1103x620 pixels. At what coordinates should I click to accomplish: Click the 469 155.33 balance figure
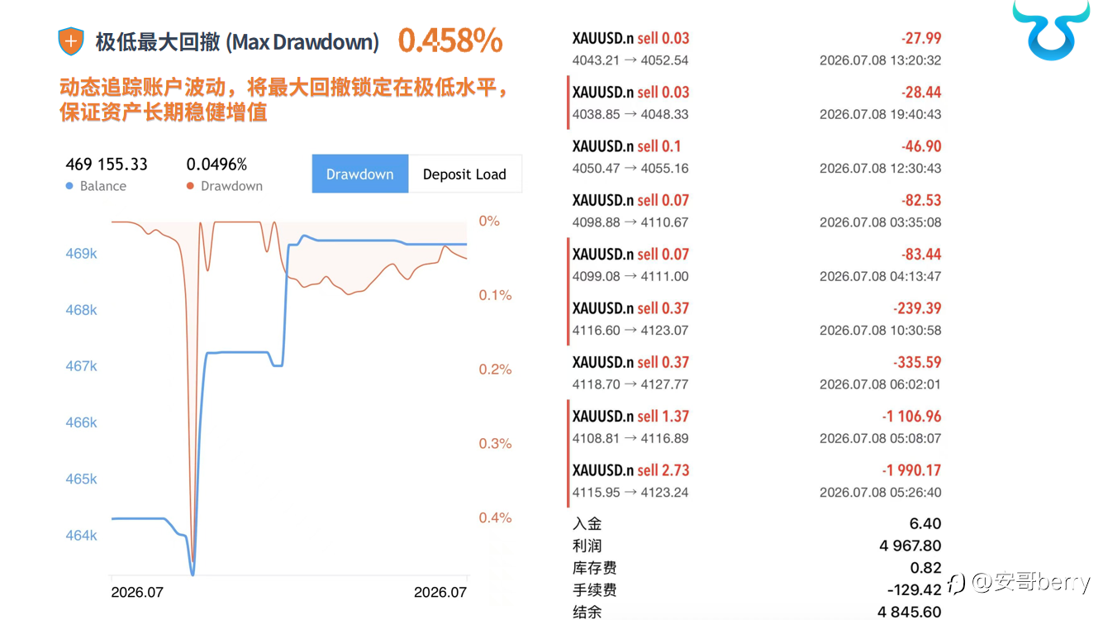(107, 165)
